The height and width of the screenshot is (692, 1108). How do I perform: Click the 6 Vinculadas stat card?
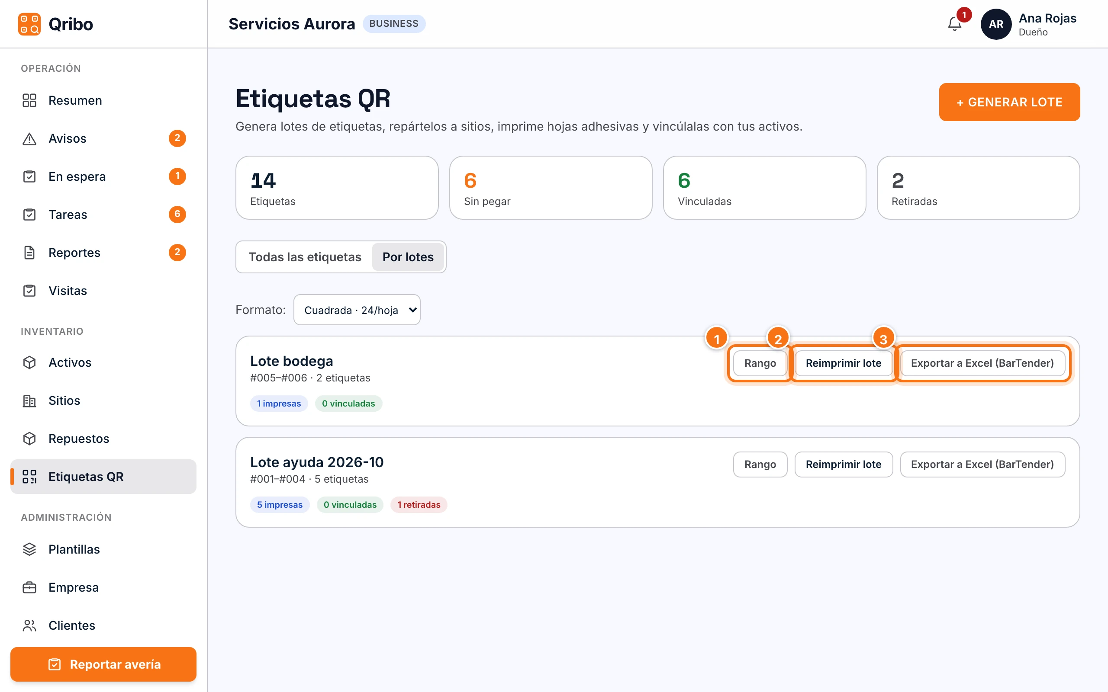pyautogui.click(x=765, y=188)
